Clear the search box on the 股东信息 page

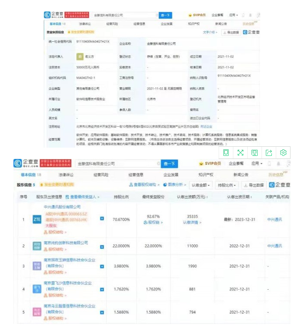click(x=158, y=164)
